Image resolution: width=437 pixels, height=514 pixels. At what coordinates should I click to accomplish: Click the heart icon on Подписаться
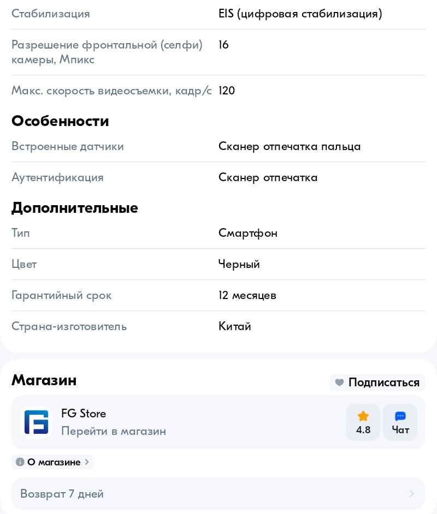click(339, 382)
